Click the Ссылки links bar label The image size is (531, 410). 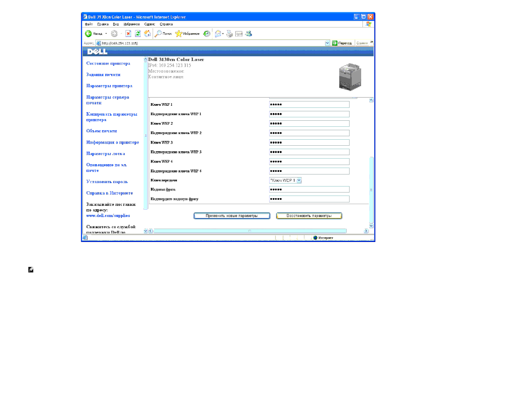(362, 43)
